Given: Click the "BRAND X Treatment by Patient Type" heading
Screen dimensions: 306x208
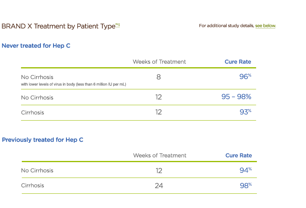Looking at the screenshot, I should (x=58, y=26).
